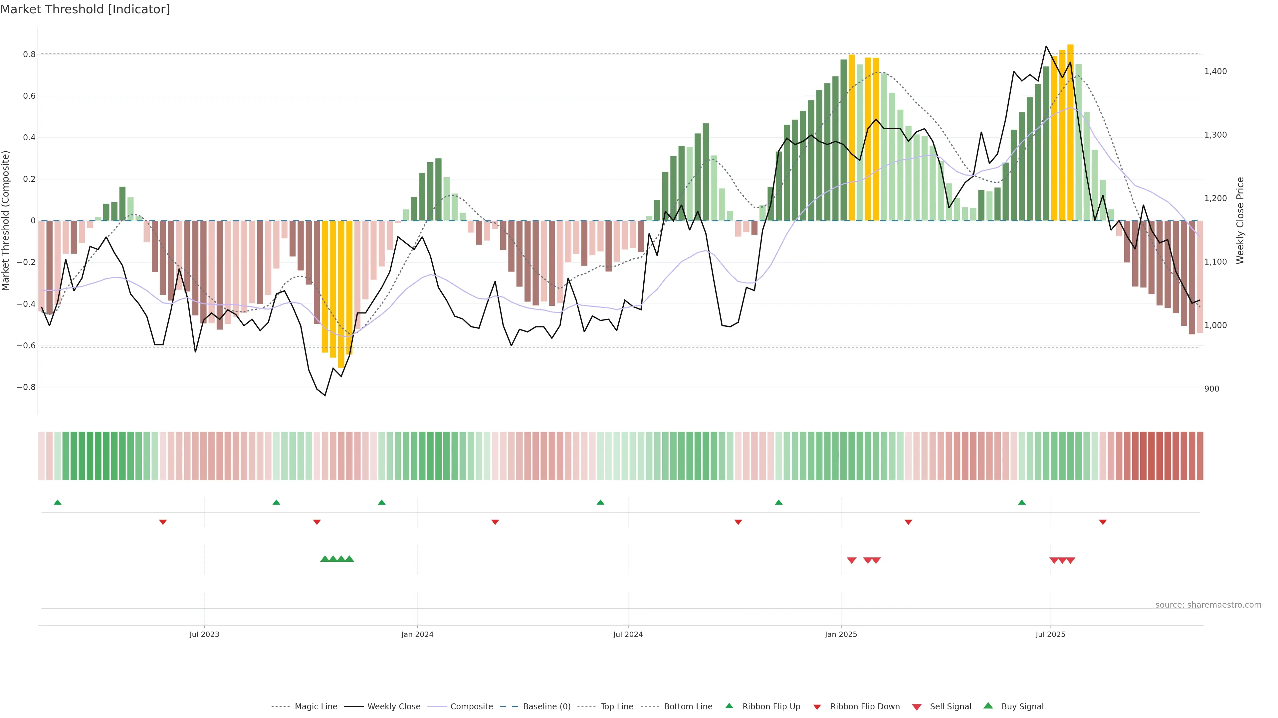Click the Sell Signal legend triangle icon
The width and height of the screenshot is (1278, 718).
click(x=916, y=707)
